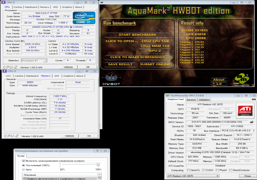Switch to Caches tab in top CPU-Z window
The width and height of the screenshot is (257, 180).
18,7
